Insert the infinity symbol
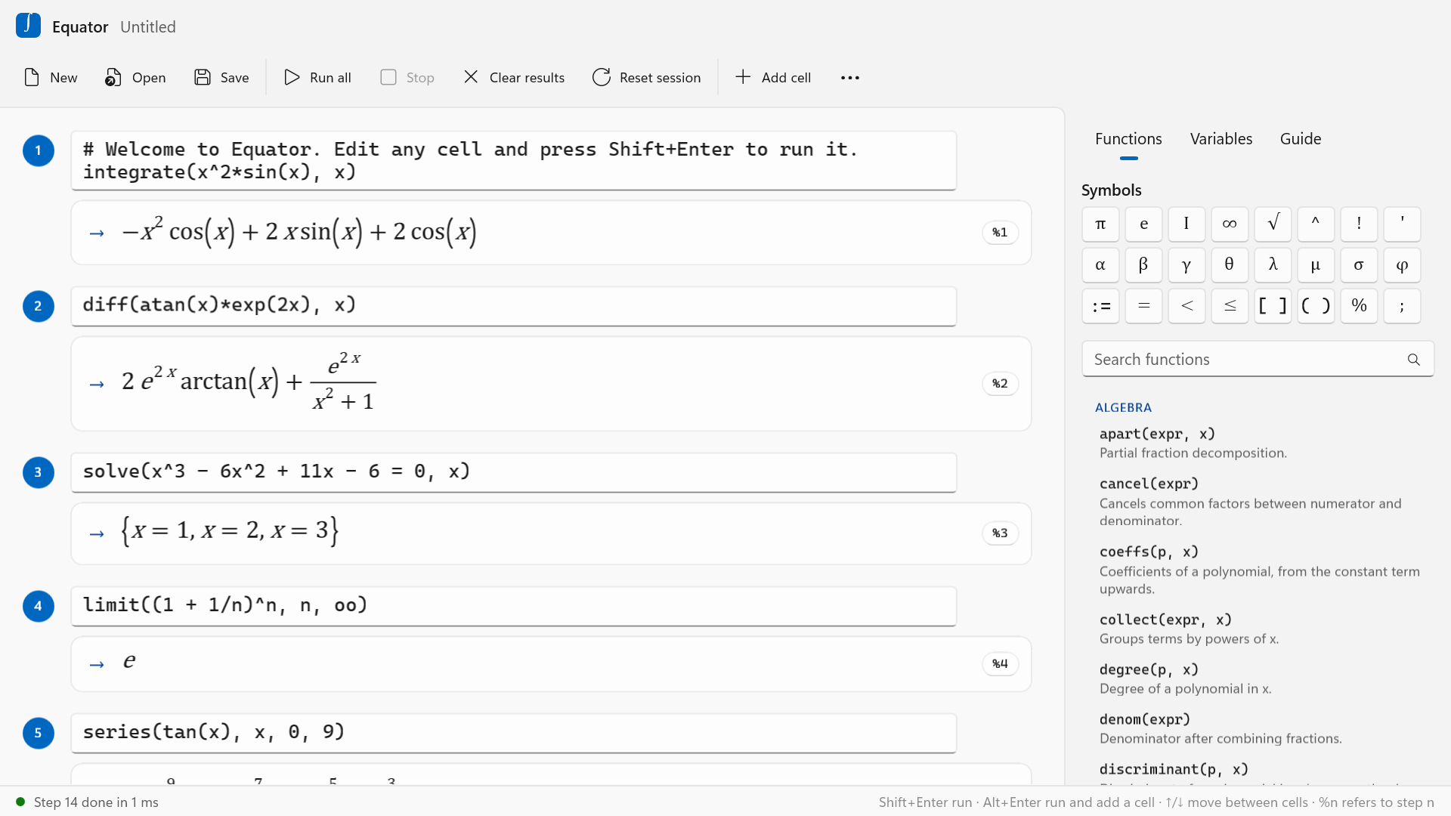Viewport: 1451px width, 816px height. [x=1230, y=224]
